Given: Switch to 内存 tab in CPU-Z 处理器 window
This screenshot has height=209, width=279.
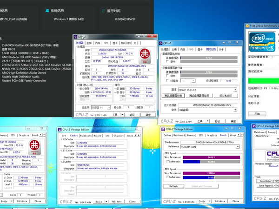Looking at the screenshot, I should pos(98,43).
